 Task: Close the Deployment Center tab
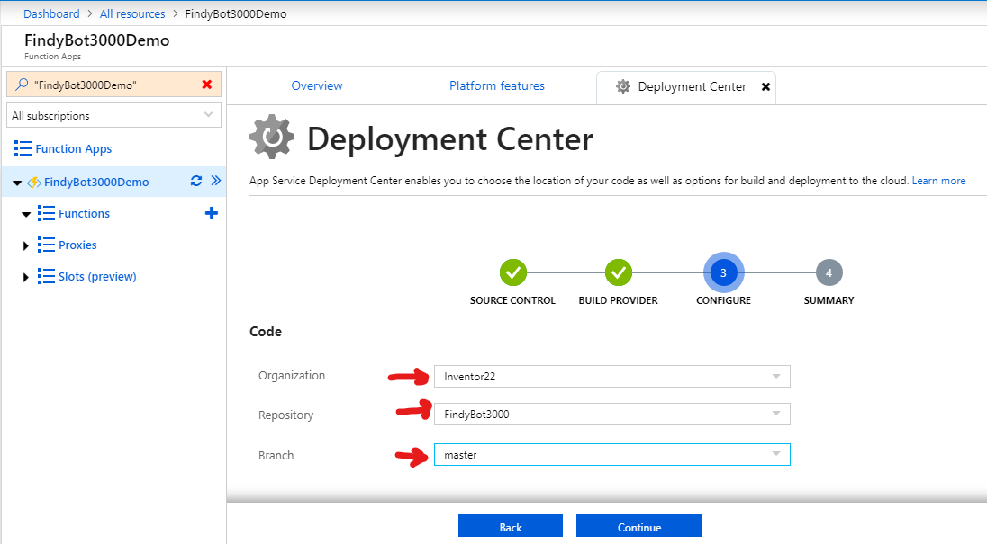[x=765, y=86]
